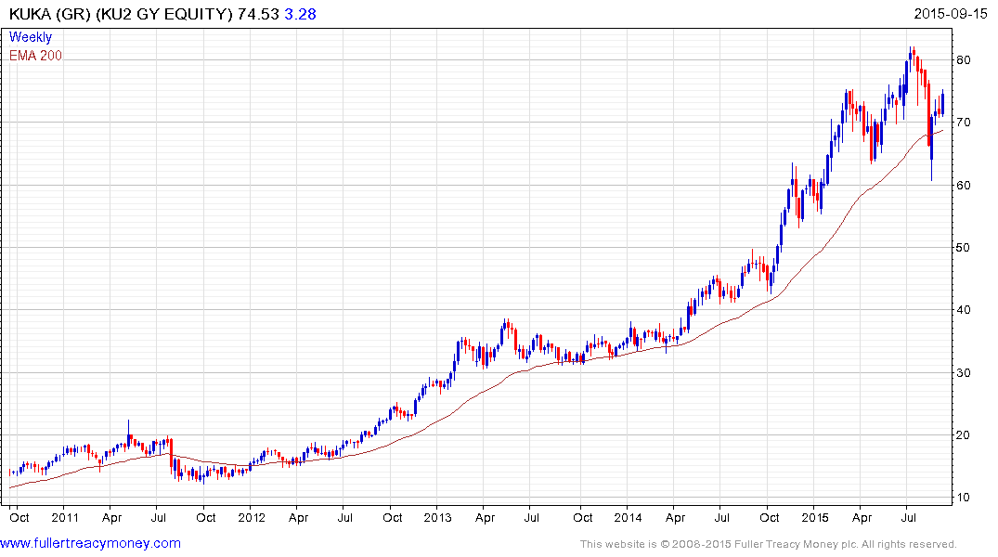The image size is (998, 557).
Task: Click the 'Jul' axis label after 2015
Action: [909, 517]
